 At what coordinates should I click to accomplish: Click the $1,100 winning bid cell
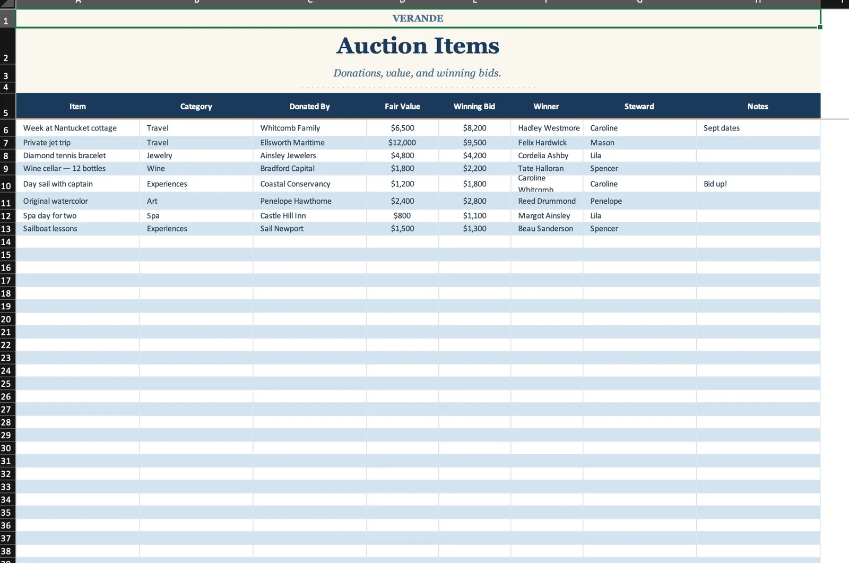474,215
